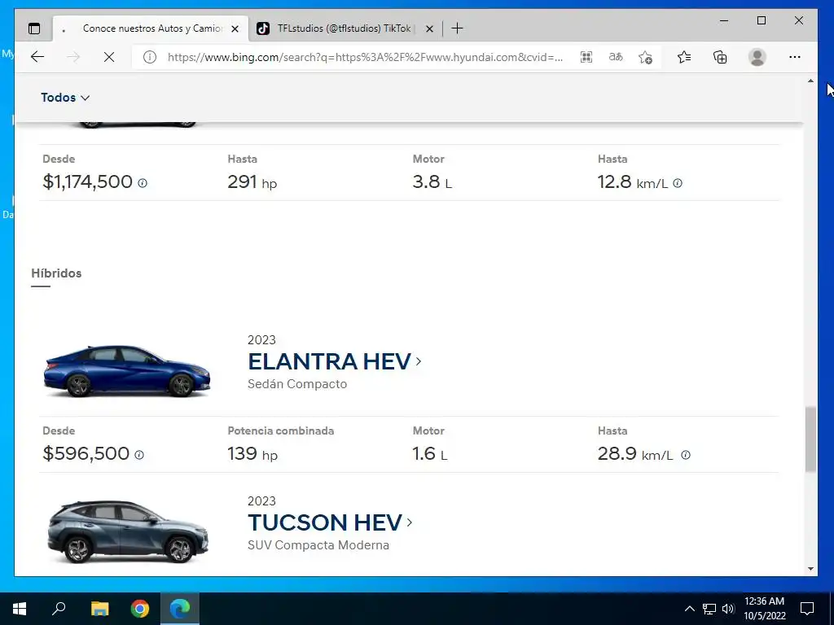The height and width of the screenshot is (625, 834).
Task: Open the translate page icon
Action: click(616, 57)
